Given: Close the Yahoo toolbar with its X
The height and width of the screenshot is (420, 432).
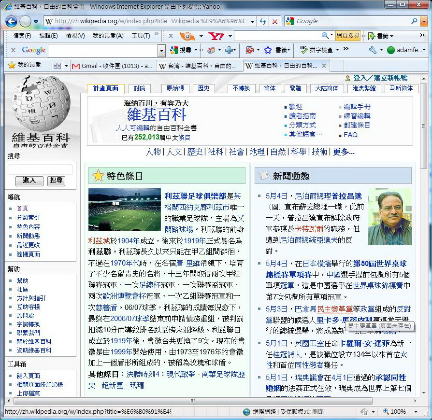Looking at the screenshot, I should point(171,36).
